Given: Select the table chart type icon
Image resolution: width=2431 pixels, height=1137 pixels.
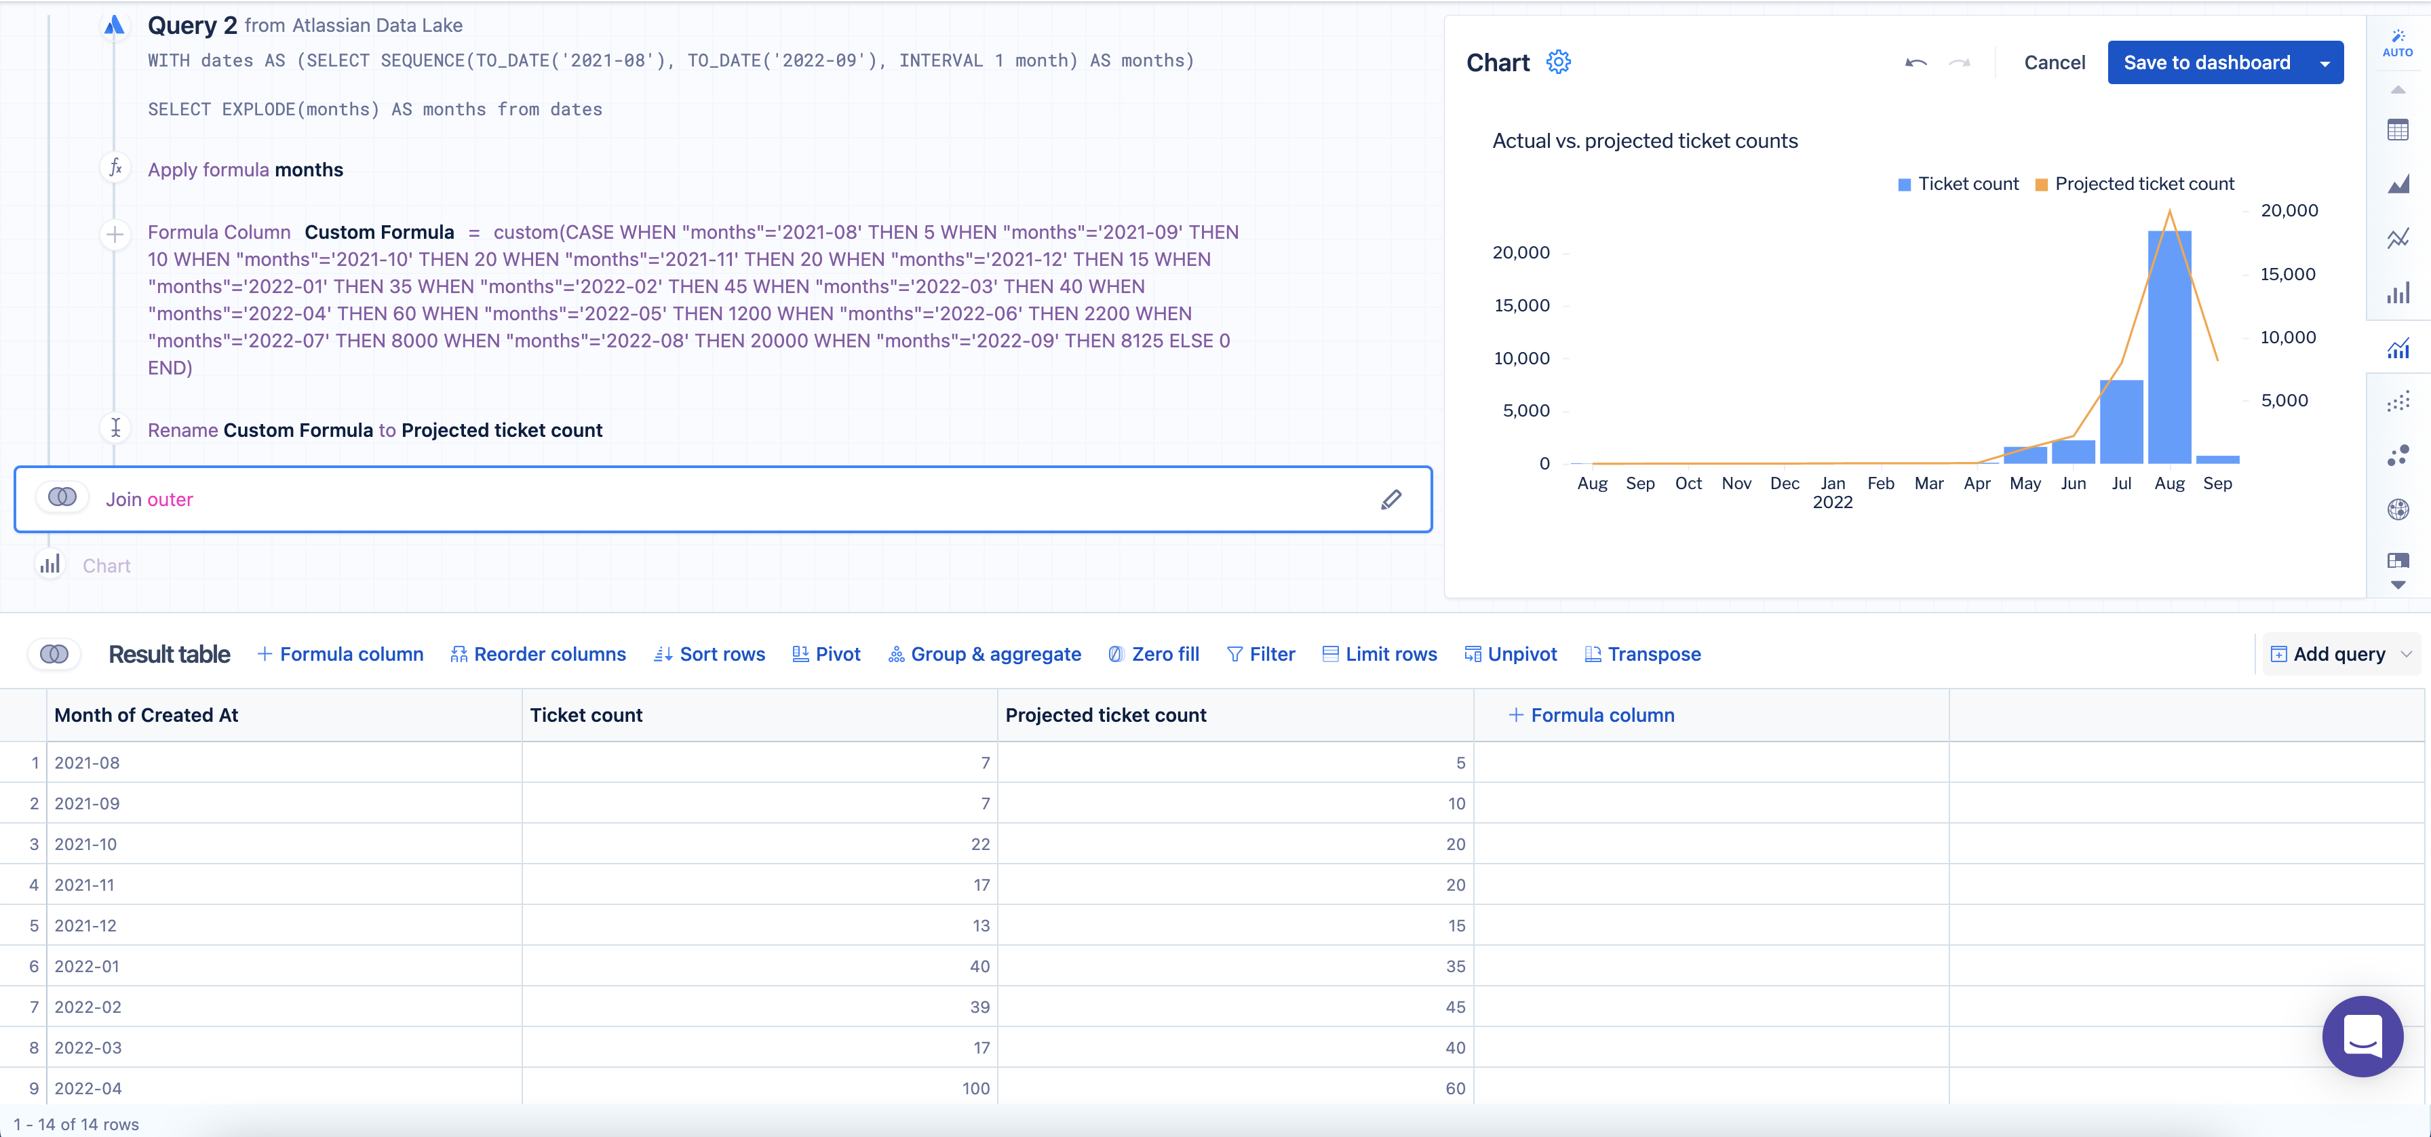Looking at the screenshot, I should point(2397,130).
